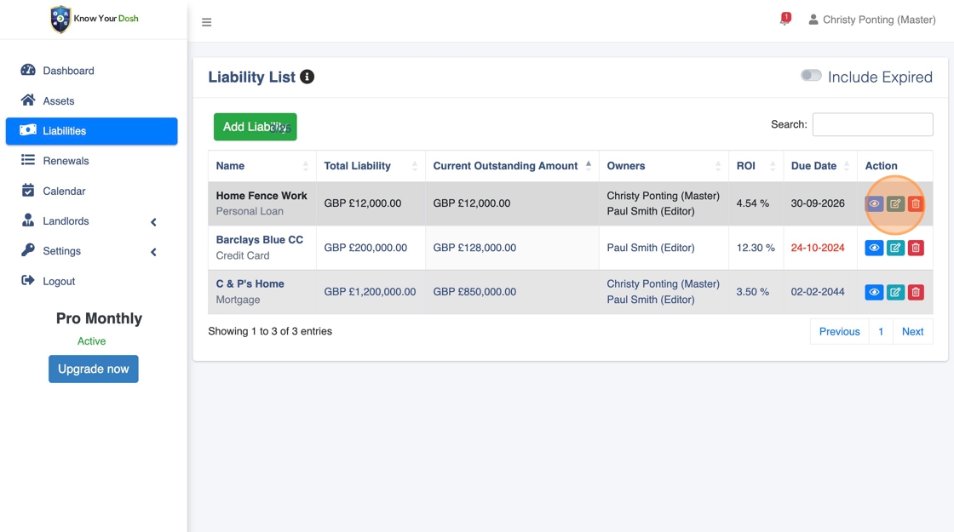
Task: Click the info icon beside Liability List
Action: 307,77
